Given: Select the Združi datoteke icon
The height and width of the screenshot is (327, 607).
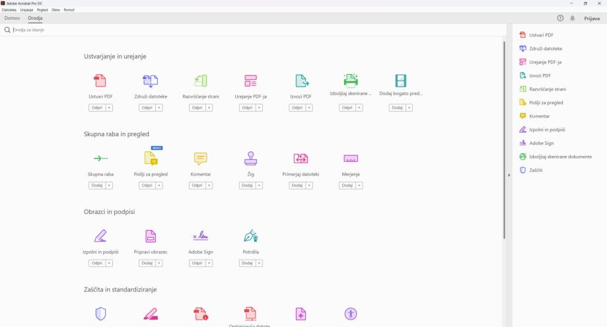Looking at the screenshot, I should (151, 81).
